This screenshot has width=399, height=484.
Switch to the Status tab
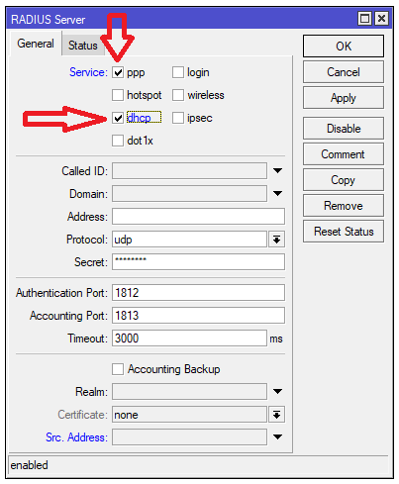point(83,46)
